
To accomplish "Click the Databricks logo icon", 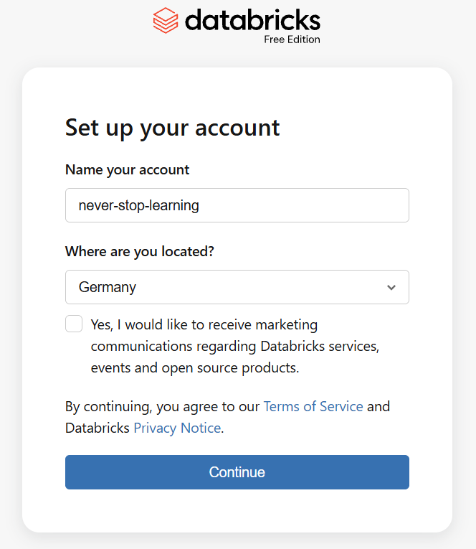I will (x=166, y=20).
